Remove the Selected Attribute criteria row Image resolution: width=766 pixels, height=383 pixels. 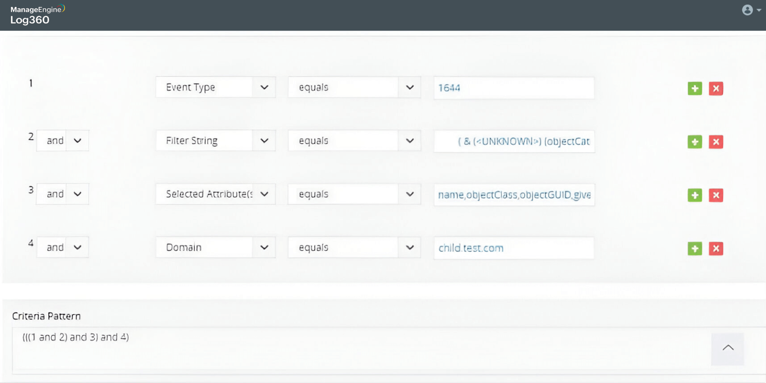click(716, 195)
